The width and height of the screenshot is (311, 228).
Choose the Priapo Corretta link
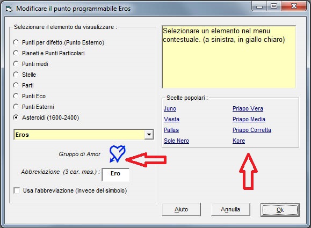point(252,130)
